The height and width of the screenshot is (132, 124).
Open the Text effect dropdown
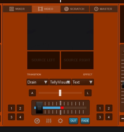click(x=83, y=82)
